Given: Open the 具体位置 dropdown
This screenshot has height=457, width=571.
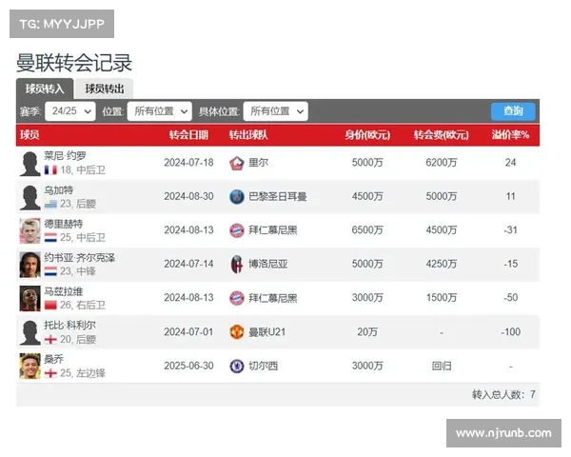Looking at the screenshot, I should (275, 111).
